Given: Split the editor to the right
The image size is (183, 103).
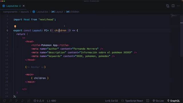Looking at the screenshot, I should tap(173, 6).
